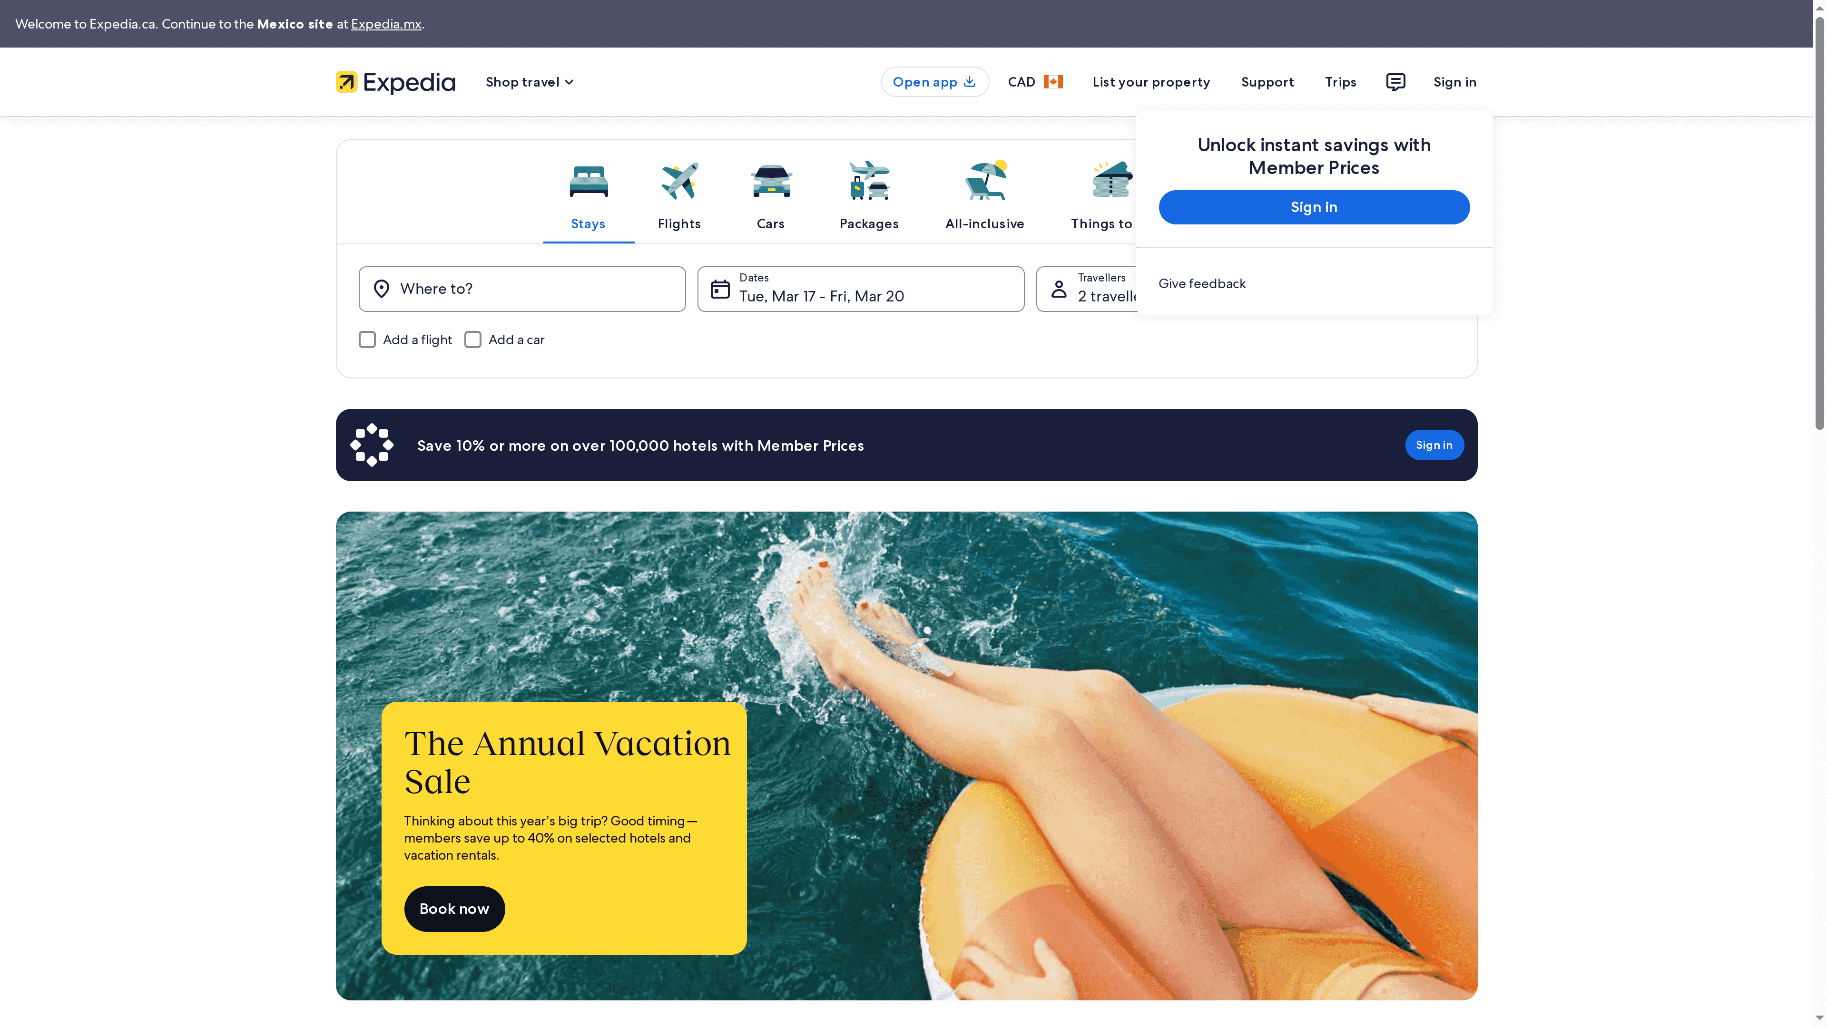Sign in via the Member Prices popup
Image resolution: width=1827 pixels, height=1027 pixels.
click(x=1314, y=207)
